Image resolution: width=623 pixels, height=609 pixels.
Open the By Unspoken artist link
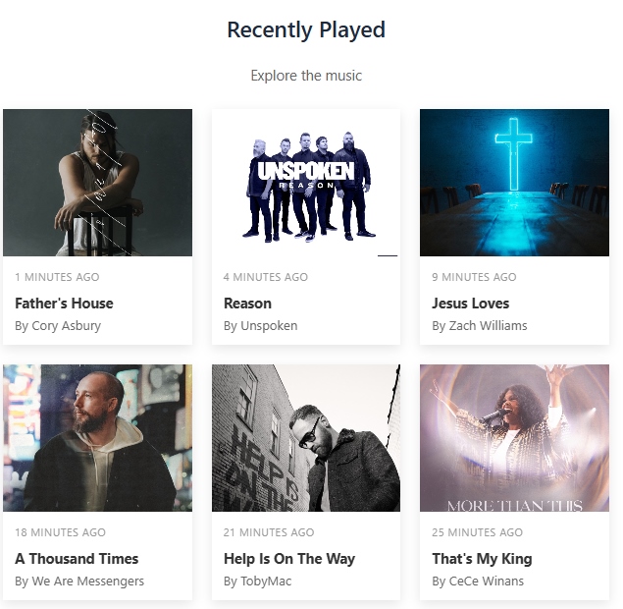click(260, 326)
